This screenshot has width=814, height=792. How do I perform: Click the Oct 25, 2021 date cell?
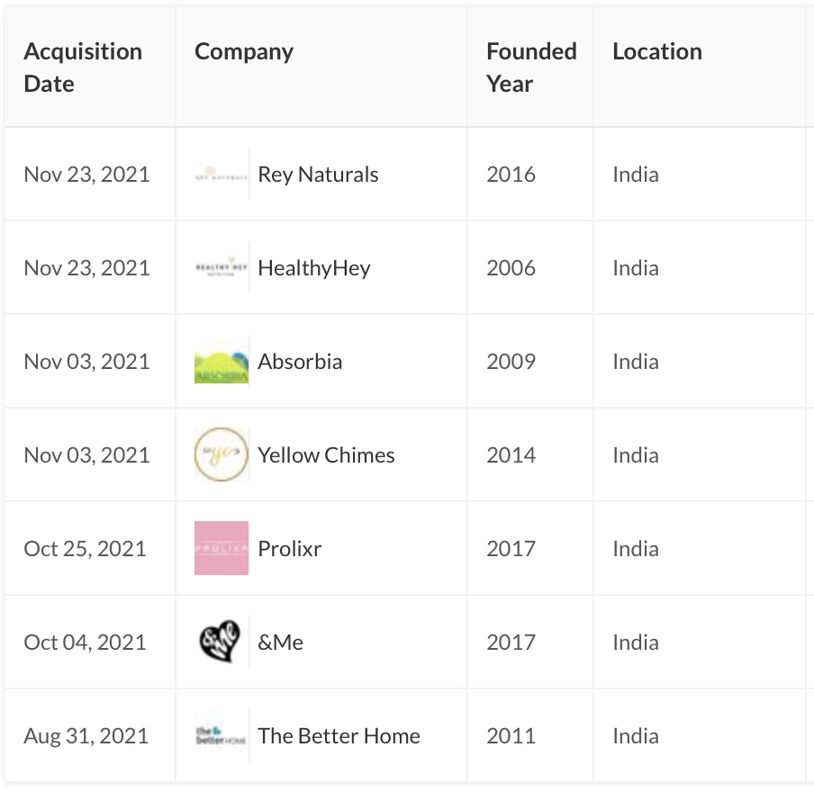[85, 549]
